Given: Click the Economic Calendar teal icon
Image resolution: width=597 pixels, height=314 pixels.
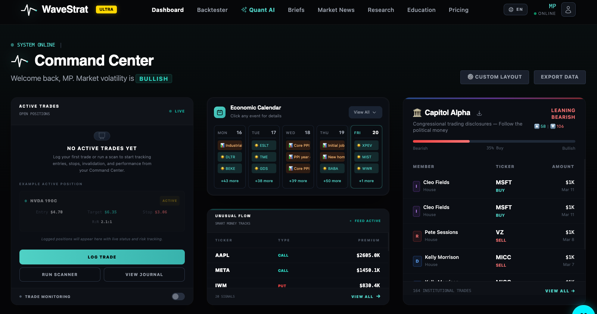Looking at the screenshot, I should pyautogui.click(x=220, y=112).
